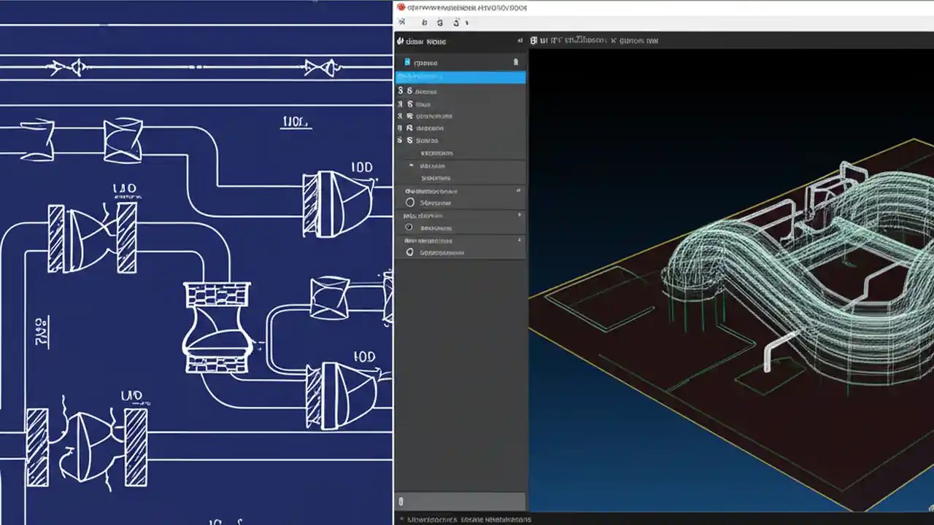Click the lock icon beside the top tree entry
The width and height of the screenshot is (934, 525).
(x=517, y=63)
